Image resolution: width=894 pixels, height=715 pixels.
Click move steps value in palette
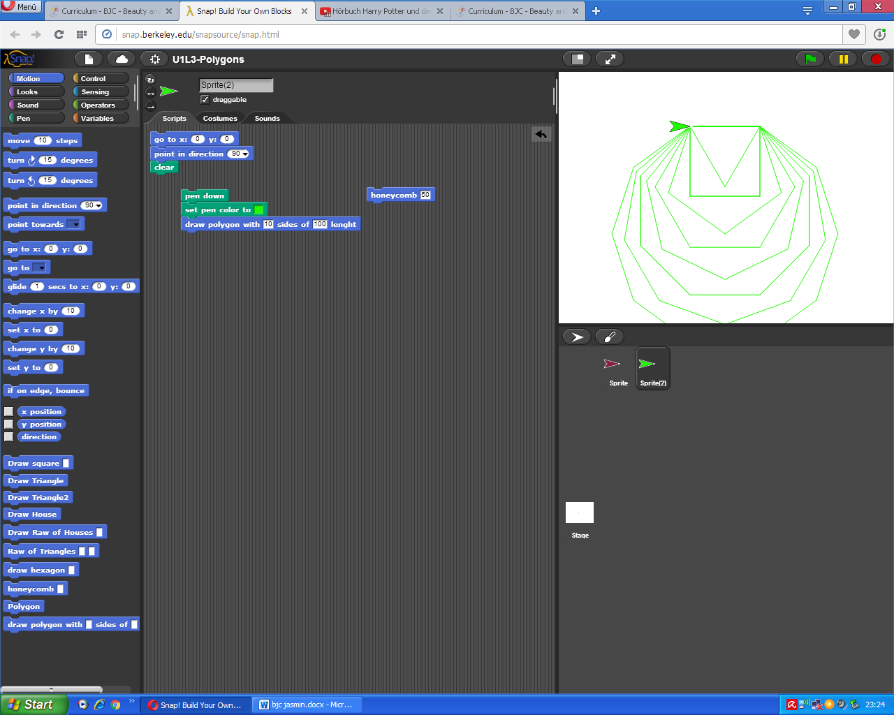tap(43, 140)
